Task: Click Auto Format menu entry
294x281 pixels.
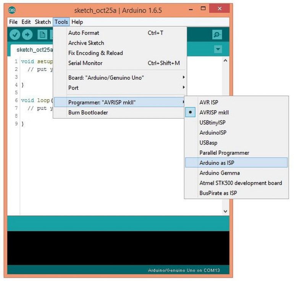Action: (x=84, y=33)
